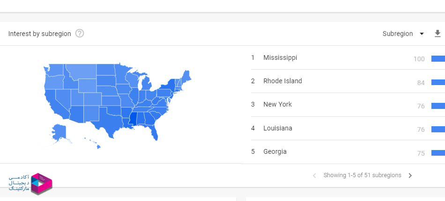Viewport: 445px width, 201px height.
Task: Click the Rhode Island interest bar
Action: 438,82
